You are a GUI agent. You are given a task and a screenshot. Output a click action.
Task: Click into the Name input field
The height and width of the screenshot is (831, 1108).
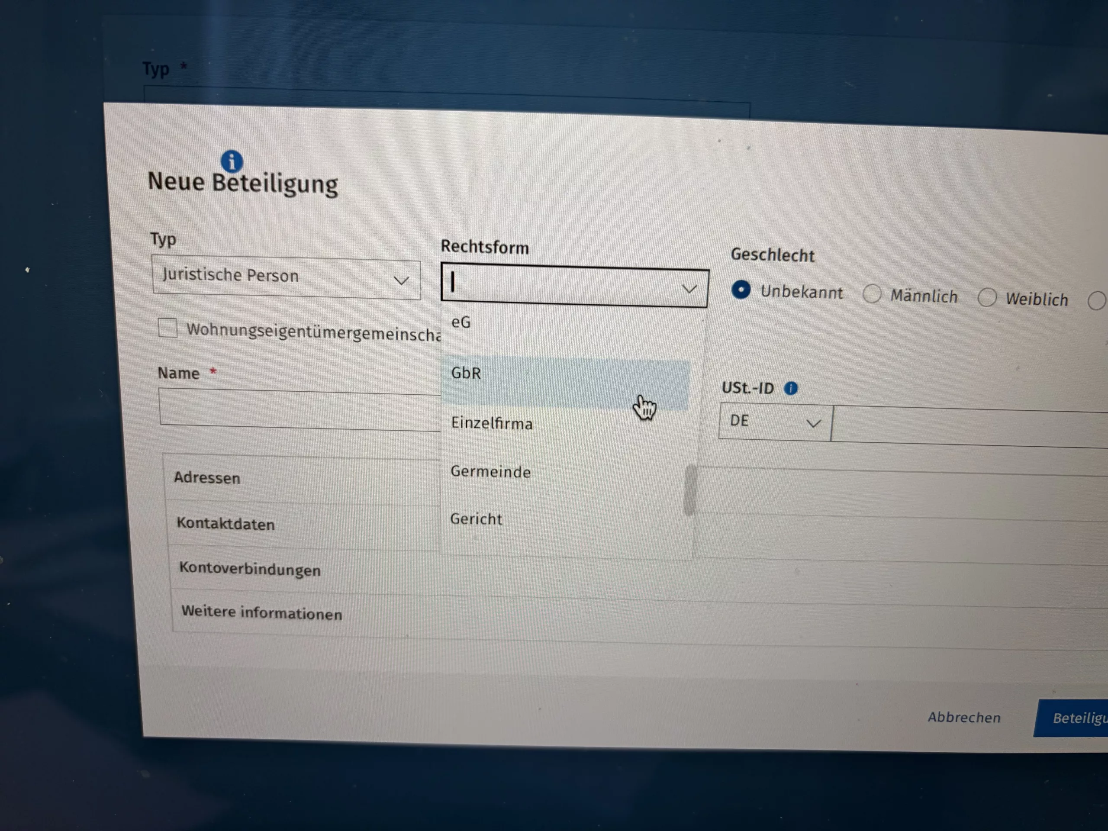(x=300, y=409)
